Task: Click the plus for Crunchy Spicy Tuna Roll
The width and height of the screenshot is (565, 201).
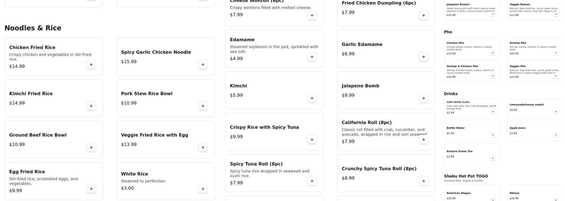Action: pos(424,181)
